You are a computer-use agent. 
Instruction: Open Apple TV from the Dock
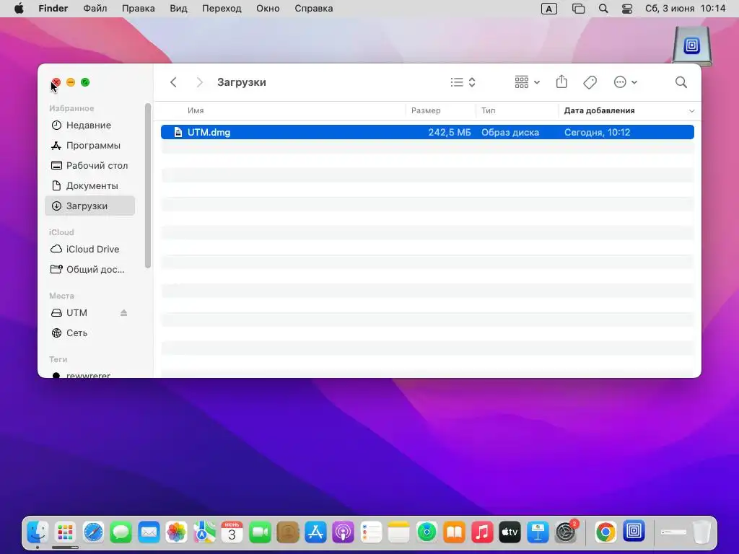510,533
